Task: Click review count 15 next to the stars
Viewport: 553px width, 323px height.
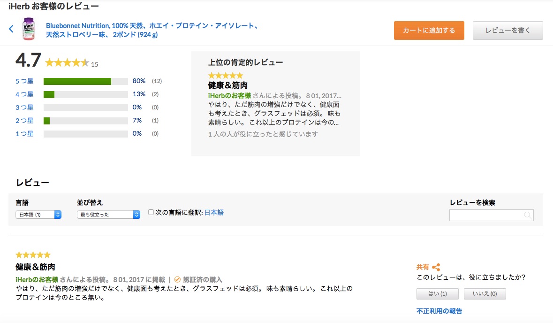Action: 95,64
